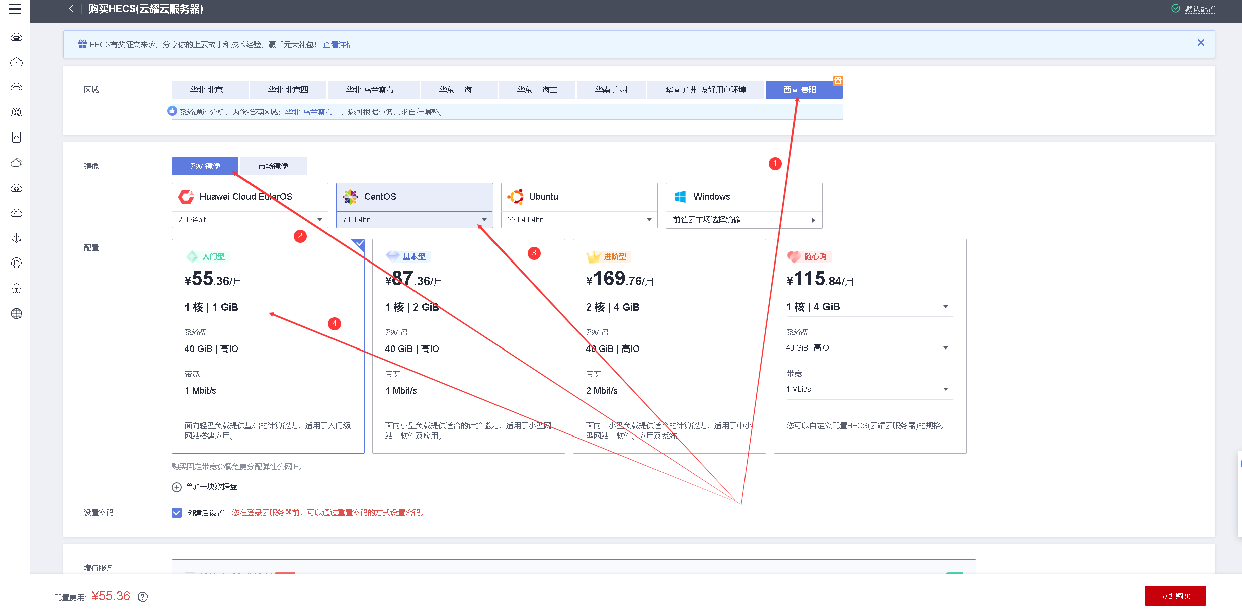Click the back arrow in header
This screenshot has width=1242, height=610.
(72, 9)
